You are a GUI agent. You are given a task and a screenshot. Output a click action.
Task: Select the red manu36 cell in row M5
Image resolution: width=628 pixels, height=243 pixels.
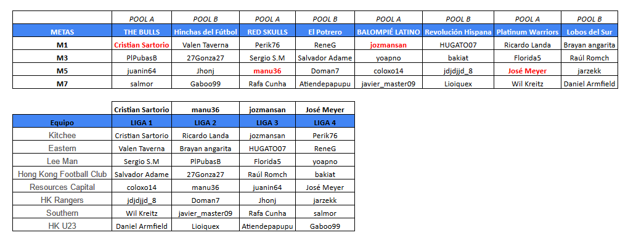pyautogui.click(x=267, y=71)
